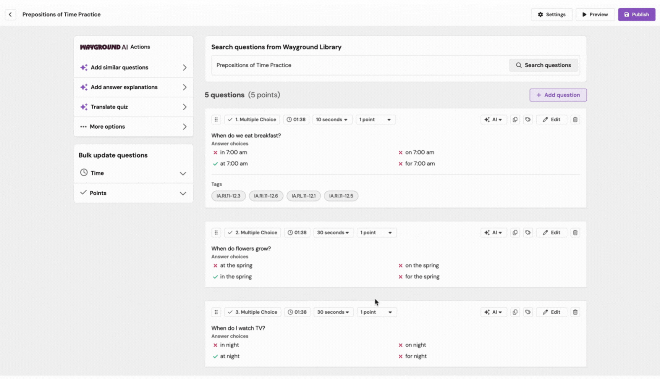Click the 01:38 clock chip on question 1
Image resolution: width=660 pixels, height=379 pixels.
[x=296, y=119]
